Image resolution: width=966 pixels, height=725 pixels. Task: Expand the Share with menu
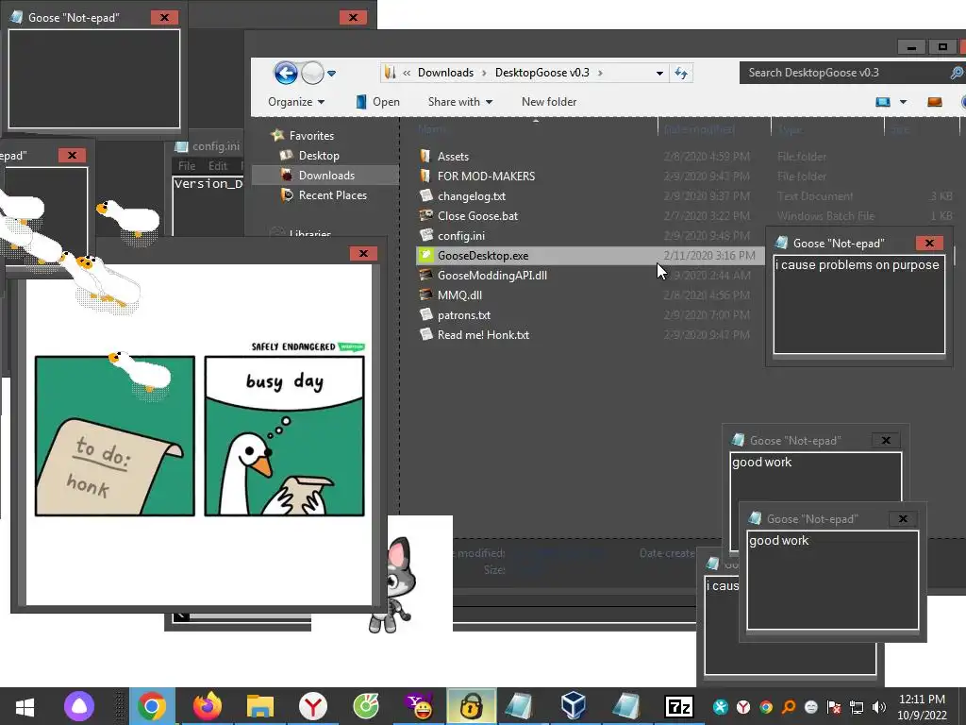click(460, 102)
